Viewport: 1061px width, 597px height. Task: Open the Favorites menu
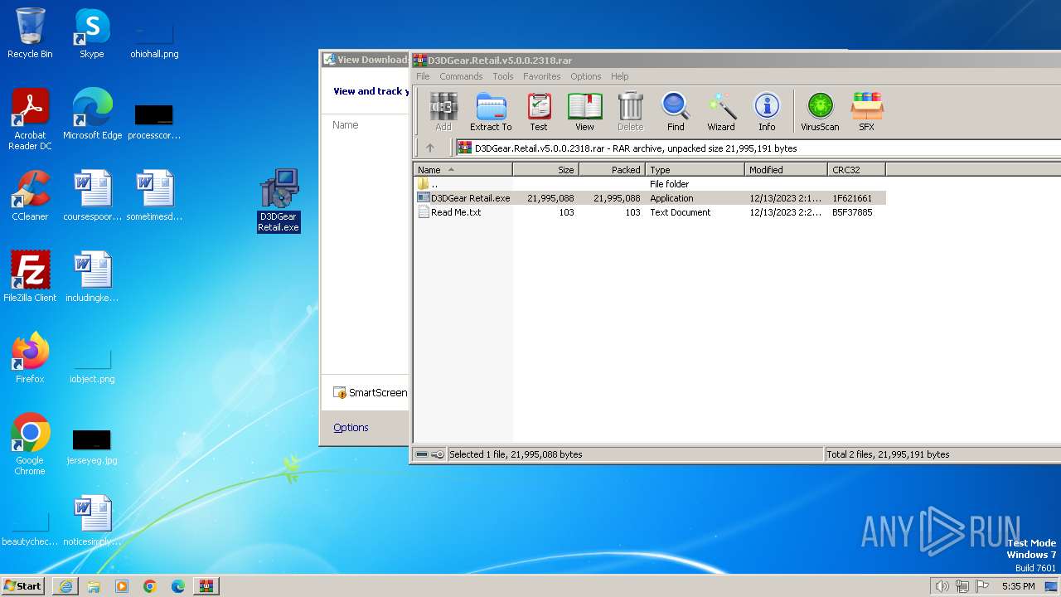(x=542, y=76)
